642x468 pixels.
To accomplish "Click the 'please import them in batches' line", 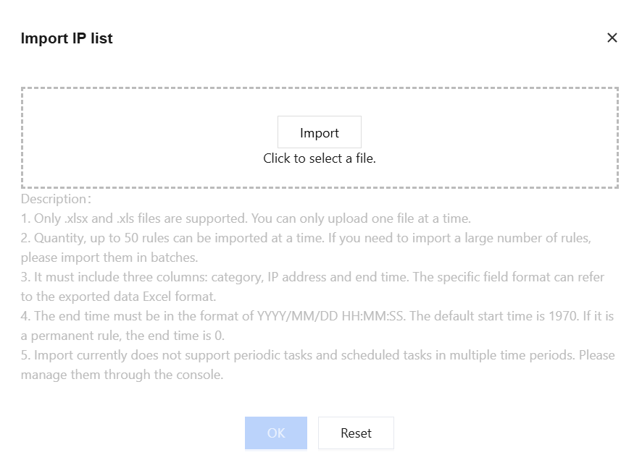I will coord(109,258).
